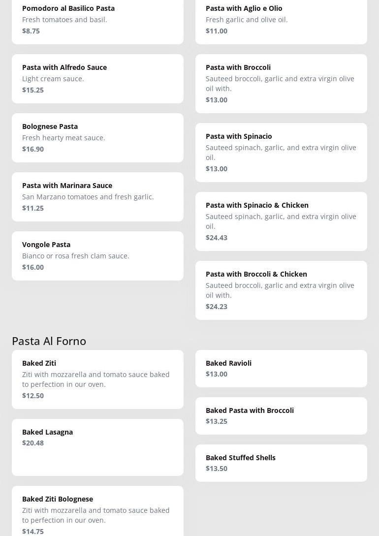
Task: Open Pasta with Broccoli & Chicken
Action: 281,290
